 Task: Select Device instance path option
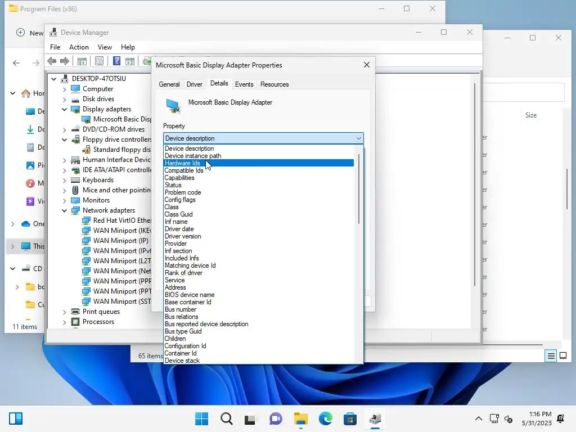click(259, 156)
